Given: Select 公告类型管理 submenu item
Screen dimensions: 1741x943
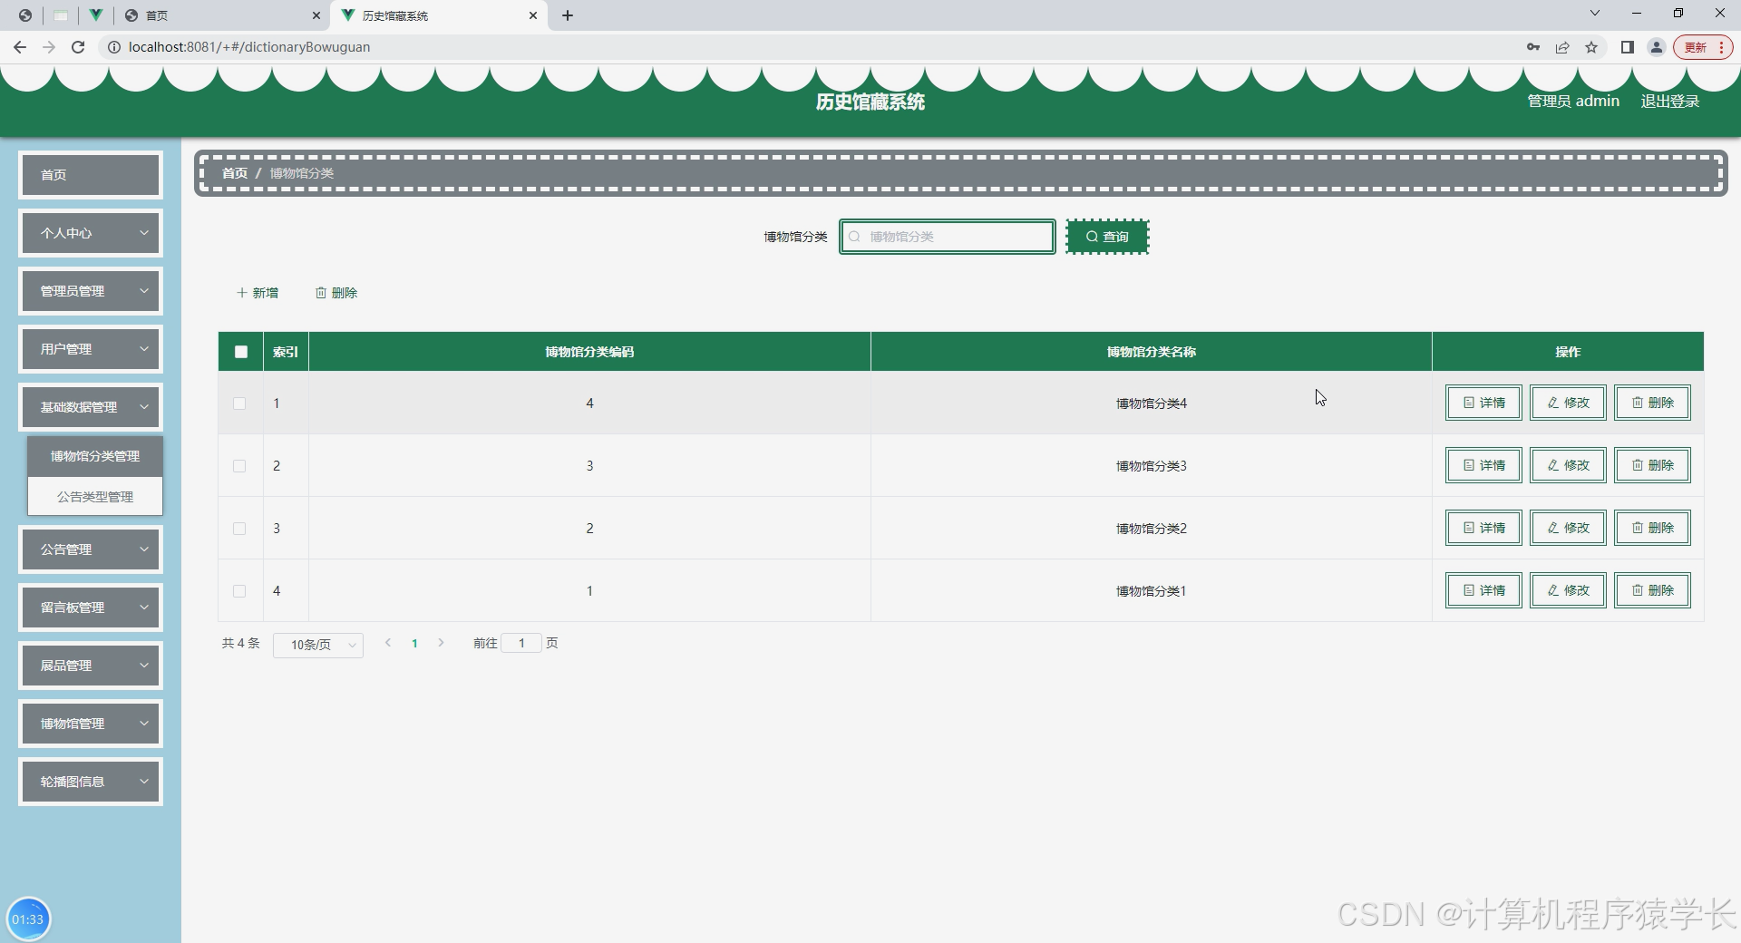Looking at the screenshot, I should click(95, 497).
